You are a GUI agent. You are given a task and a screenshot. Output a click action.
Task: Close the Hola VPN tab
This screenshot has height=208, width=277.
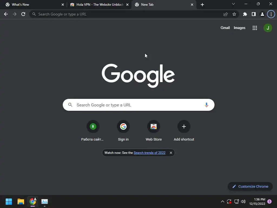click(127, 5)
